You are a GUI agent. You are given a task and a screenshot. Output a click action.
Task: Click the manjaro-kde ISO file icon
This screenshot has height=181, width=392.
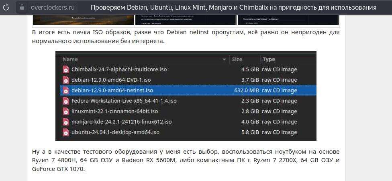[x=66, y=121]
